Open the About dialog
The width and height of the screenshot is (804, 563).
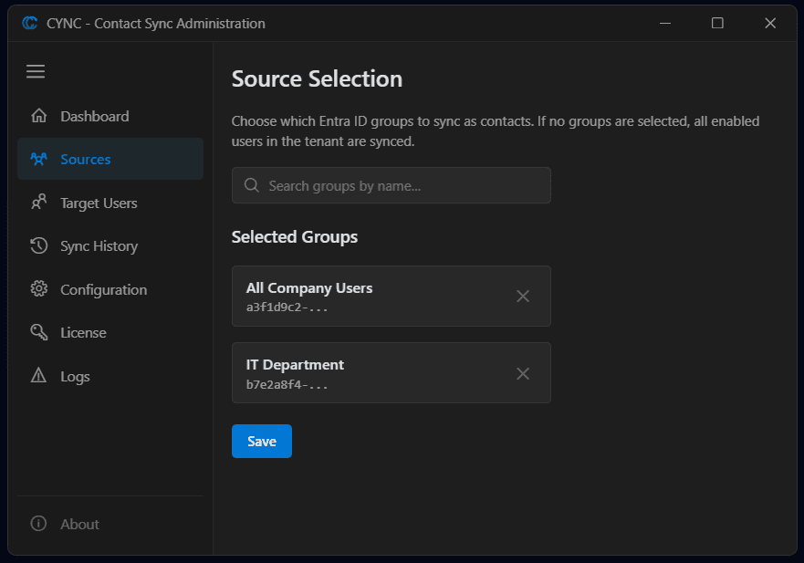pyautogui.click(x=79, y=524)
